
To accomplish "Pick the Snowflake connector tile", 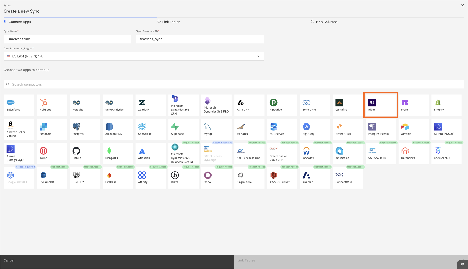I will (150, 129).
